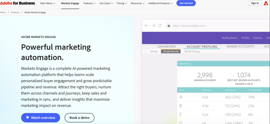Select the Model sub-tab
Image resolution: width=270 pixels, height=124 pixels.
tap(154, 51)
